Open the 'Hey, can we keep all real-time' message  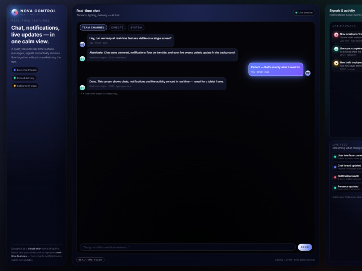130,40
